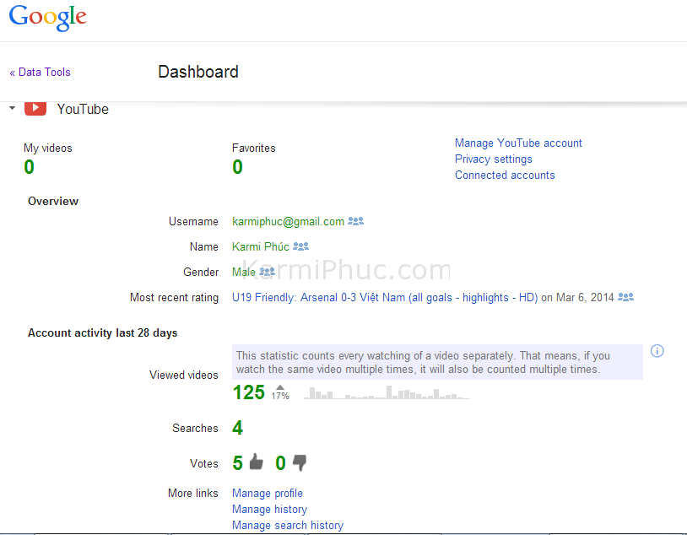Click the Dashboard heading
Screen dimensions: 687x535
coord(198,72)
